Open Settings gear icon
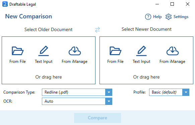 coord(169,17)
